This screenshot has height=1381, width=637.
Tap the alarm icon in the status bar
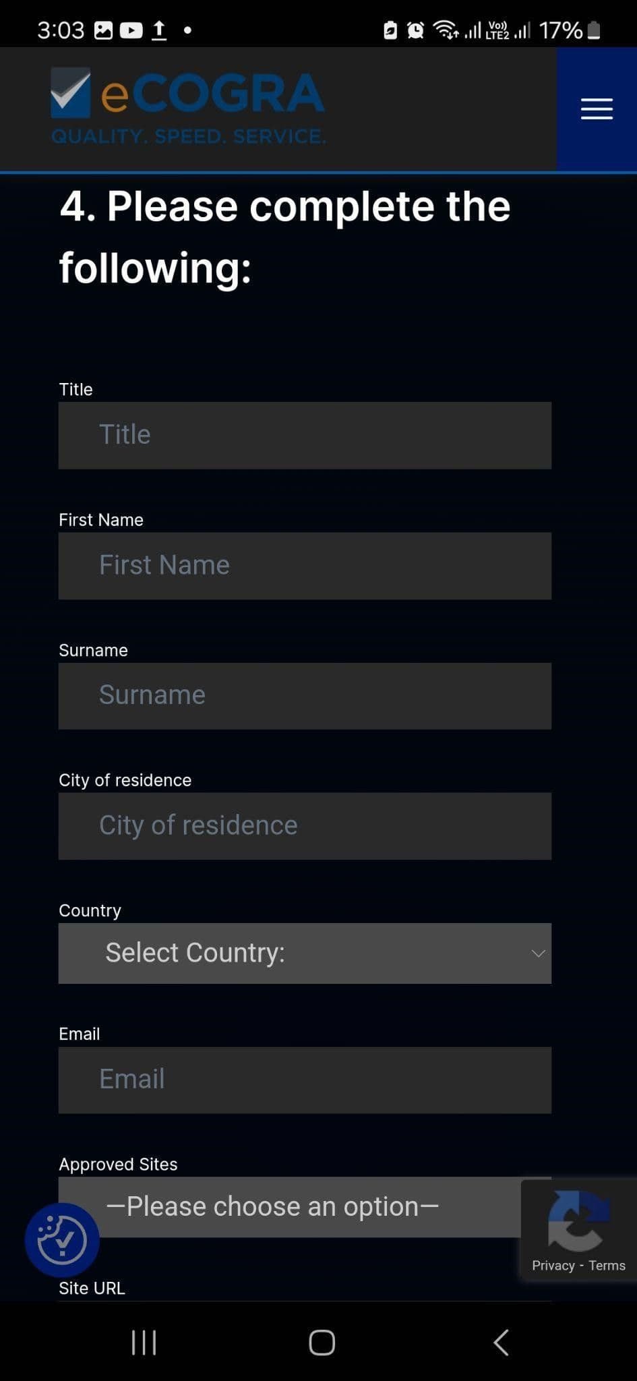click(416, 30)
